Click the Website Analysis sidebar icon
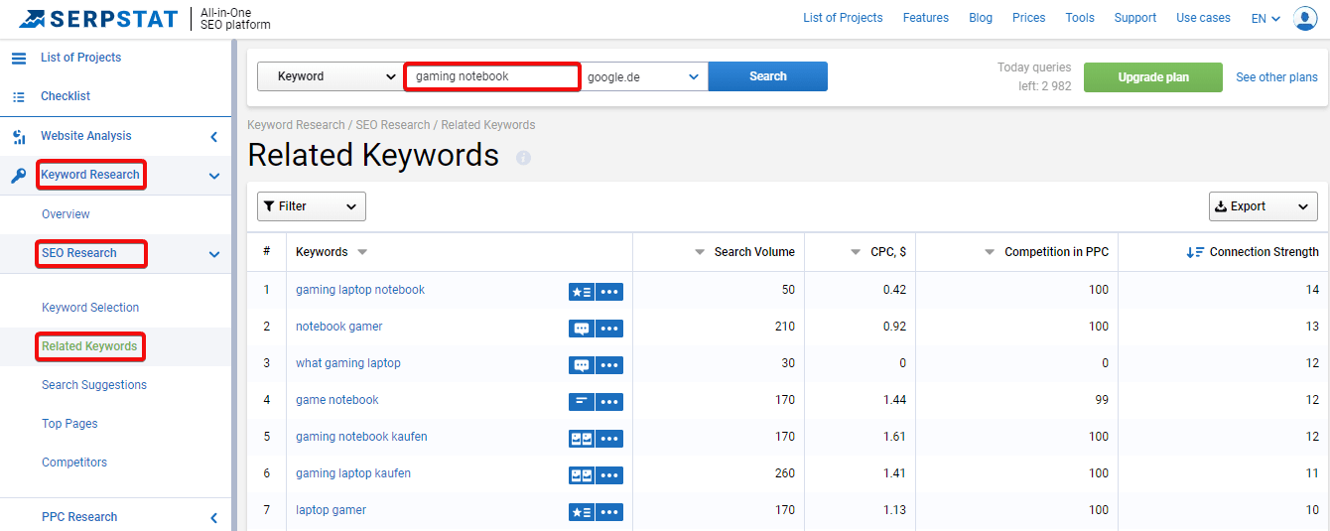 coord(19,136)
